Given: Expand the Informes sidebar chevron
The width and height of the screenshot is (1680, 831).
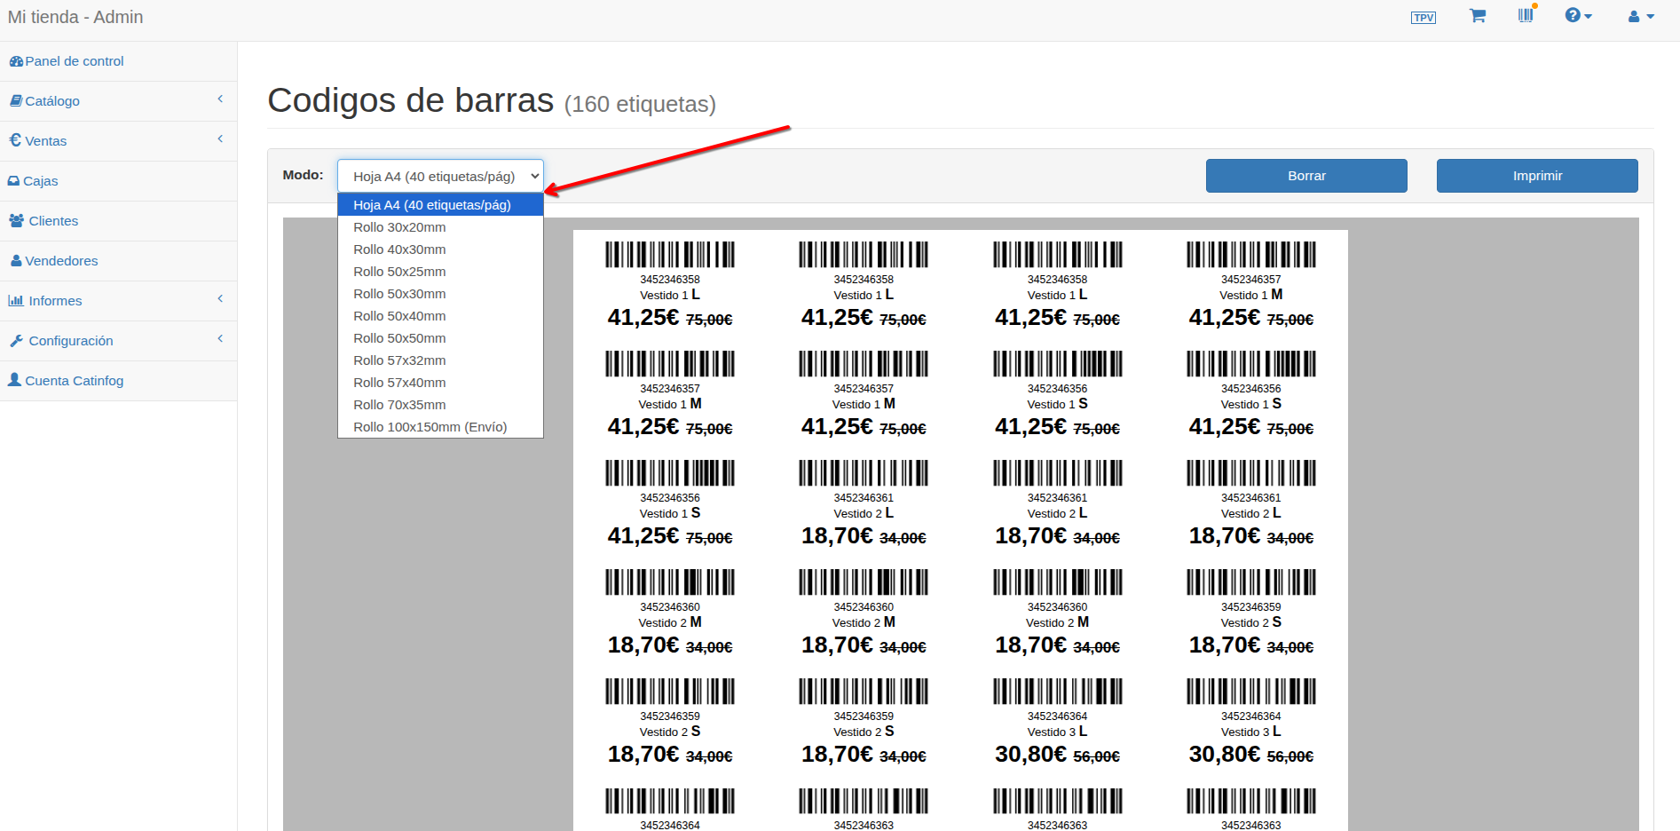Looking at the screenshot, I should click(x=220, y=299).
